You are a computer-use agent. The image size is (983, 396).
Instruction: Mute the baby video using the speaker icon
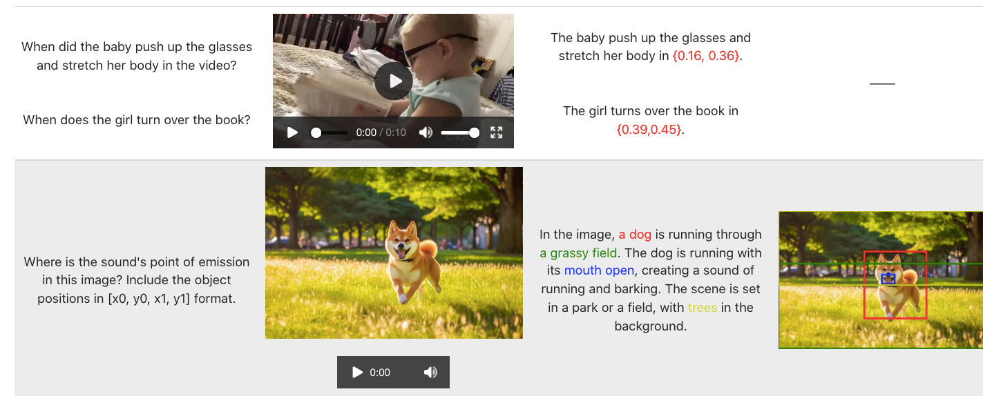point(426,132)
